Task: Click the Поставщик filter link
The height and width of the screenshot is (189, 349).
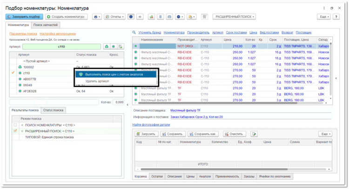Action: point(303,32)
